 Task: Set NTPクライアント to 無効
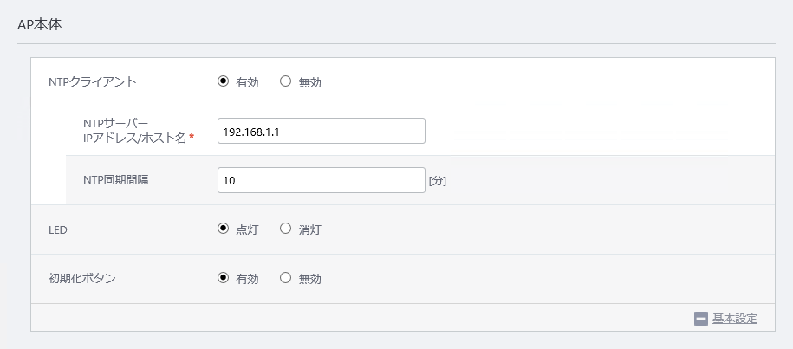tap(286, 82)
